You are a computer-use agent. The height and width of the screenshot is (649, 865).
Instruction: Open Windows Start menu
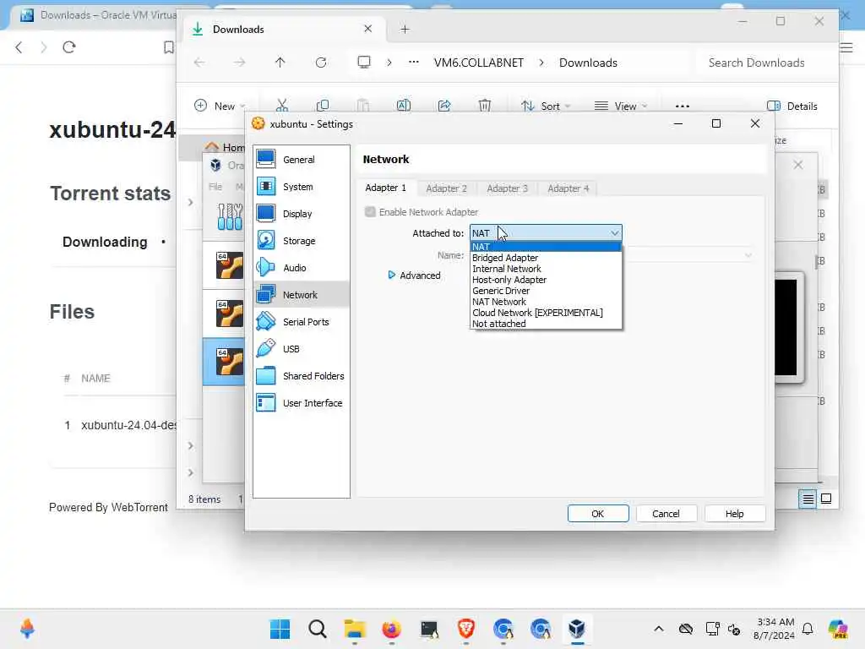point(280,629)
